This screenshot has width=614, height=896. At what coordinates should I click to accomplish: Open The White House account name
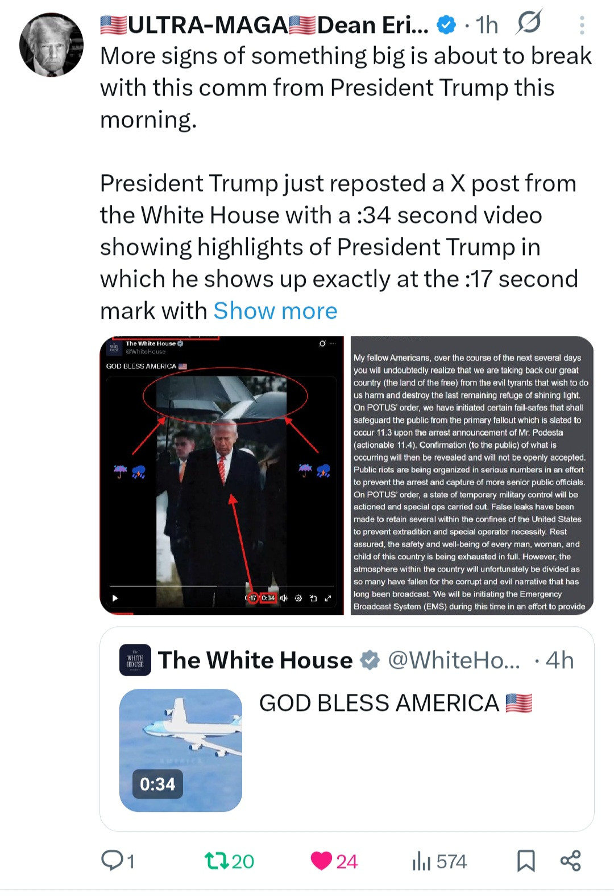pos(255,660)
